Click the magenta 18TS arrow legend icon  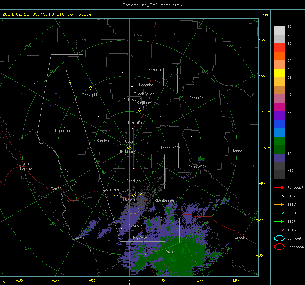coord(279,230)
